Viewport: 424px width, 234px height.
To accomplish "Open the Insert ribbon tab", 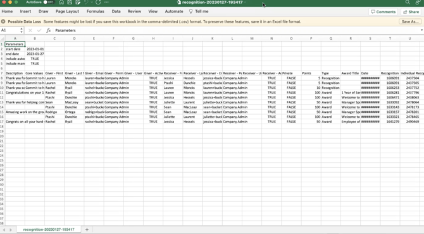I will 25,11.
